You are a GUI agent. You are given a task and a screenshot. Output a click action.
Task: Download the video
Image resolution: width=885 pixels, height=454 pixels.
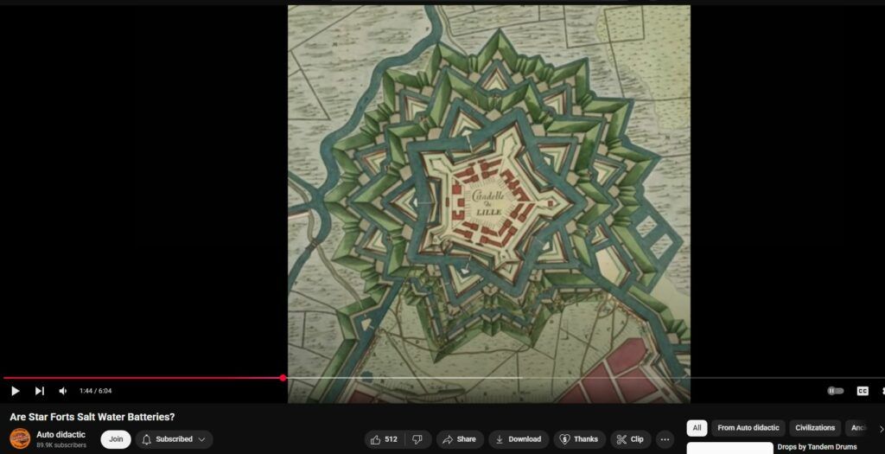click(x=518, y=439)
